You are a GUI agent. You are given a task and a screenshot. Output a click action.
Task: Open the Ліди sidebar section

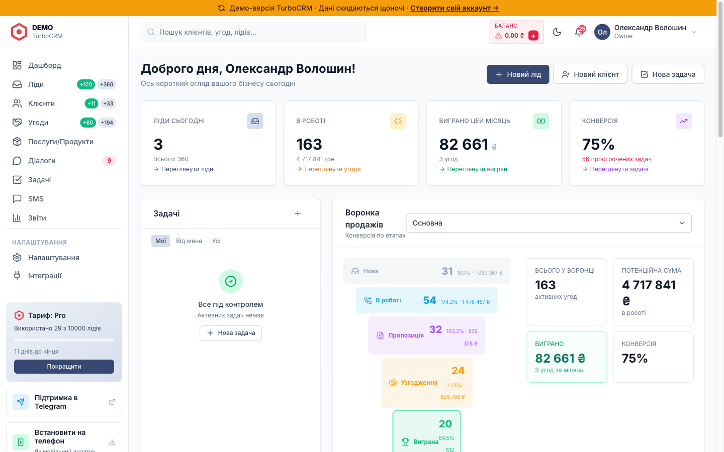[x=64, y=84]
